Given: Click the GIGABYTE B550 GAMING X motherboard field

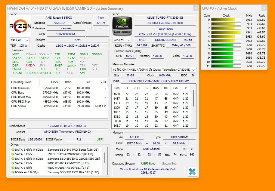Looking at the screenshot, I should [x=67, y=126].
